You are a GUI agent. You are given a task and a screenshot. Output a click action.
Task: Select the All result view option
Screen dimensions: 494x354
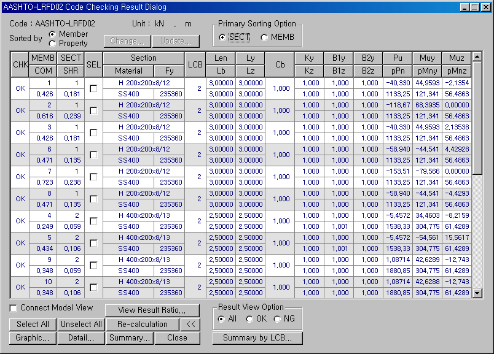221,319
